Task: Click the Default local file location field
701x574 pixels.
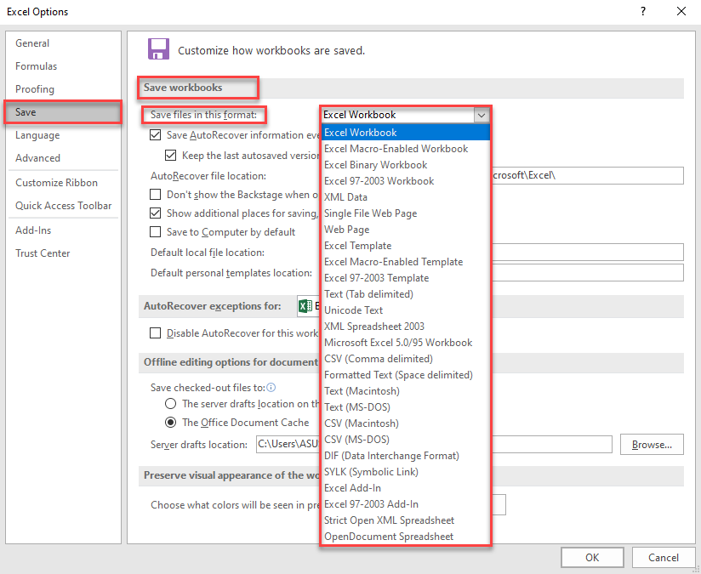Action: (x=588, y=252)
